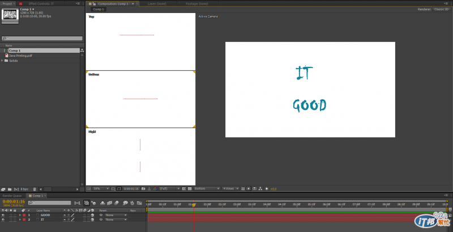
Task: Open Composition Mini-Flowchart icon in timeline
Action: pyautogui.click(x=78, y=203)
